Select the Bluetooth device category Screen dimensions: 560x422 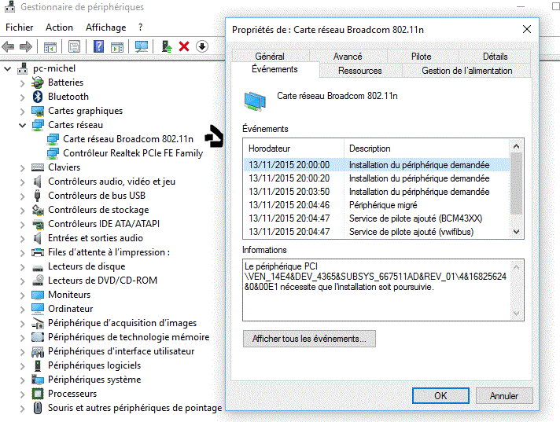68,97
